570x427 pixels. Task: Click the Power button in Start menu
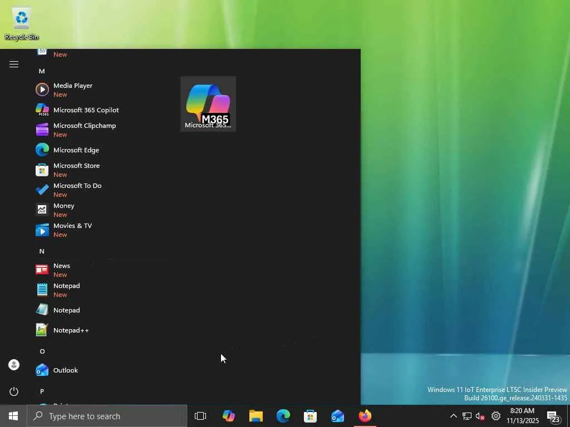click(x=14, y=391)
